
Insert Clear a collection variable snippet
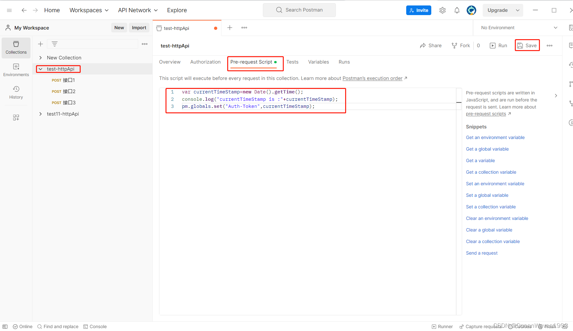point(493,241)
